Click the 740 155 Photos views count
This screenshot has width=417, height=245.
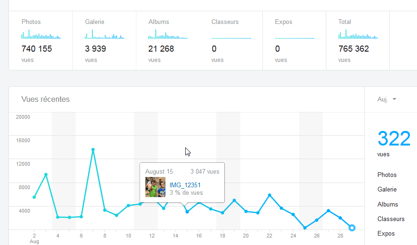coord(37,49)
